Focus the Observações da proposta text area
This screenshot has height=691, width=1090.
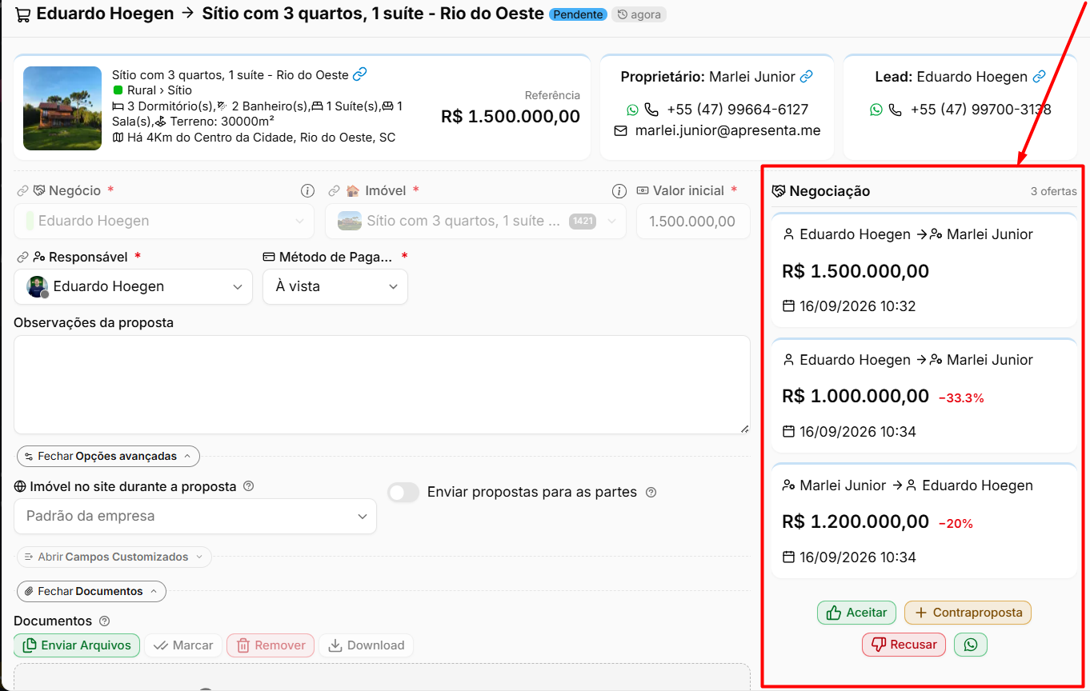382,385
